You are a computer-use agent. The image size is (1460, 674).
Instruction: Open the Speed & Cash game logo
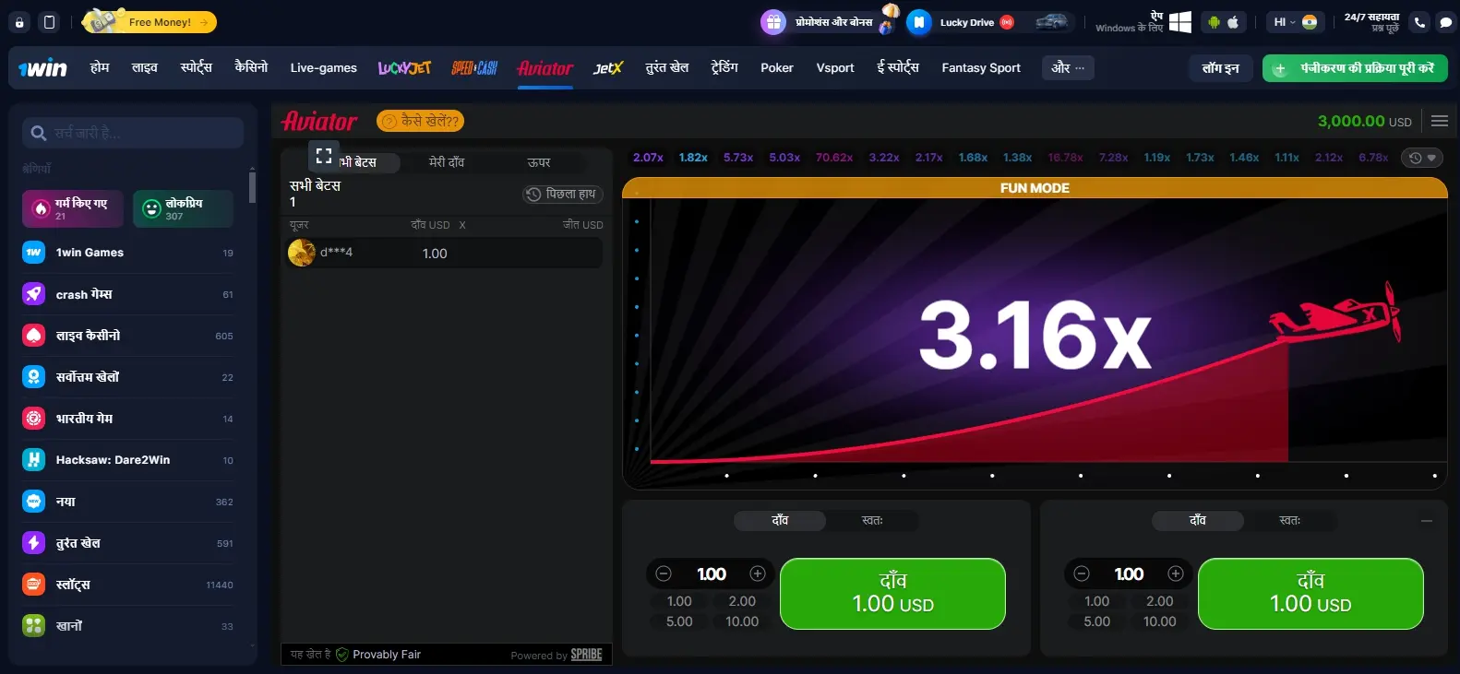tap(474, 67)
